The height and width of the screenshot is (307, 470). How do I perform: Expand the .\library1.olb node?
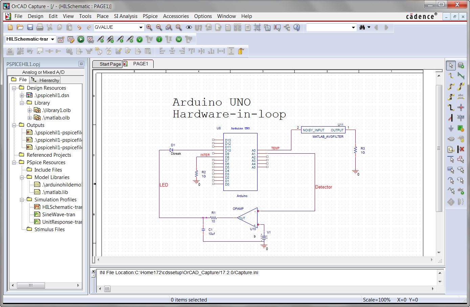pyautogui.click(x=29, y=110)
